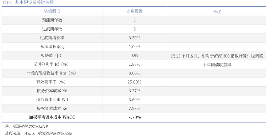Click the table title 表16 基本假设及关键参数

tap(28, 3)
